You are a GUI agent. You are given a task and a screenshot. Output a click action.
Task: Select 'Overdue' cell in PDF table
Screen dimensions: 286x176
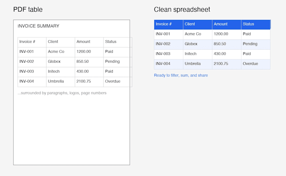[118, 82]
